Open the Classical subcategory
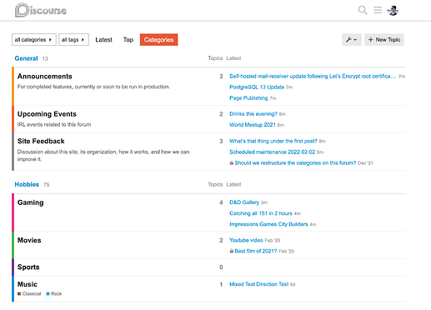The height and width of the screenshot is (310, 431). 32,293
